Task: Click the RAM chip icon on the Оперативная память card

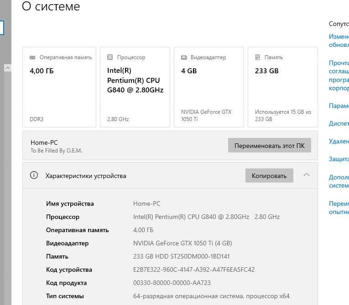Action: [x=32, y=57]
